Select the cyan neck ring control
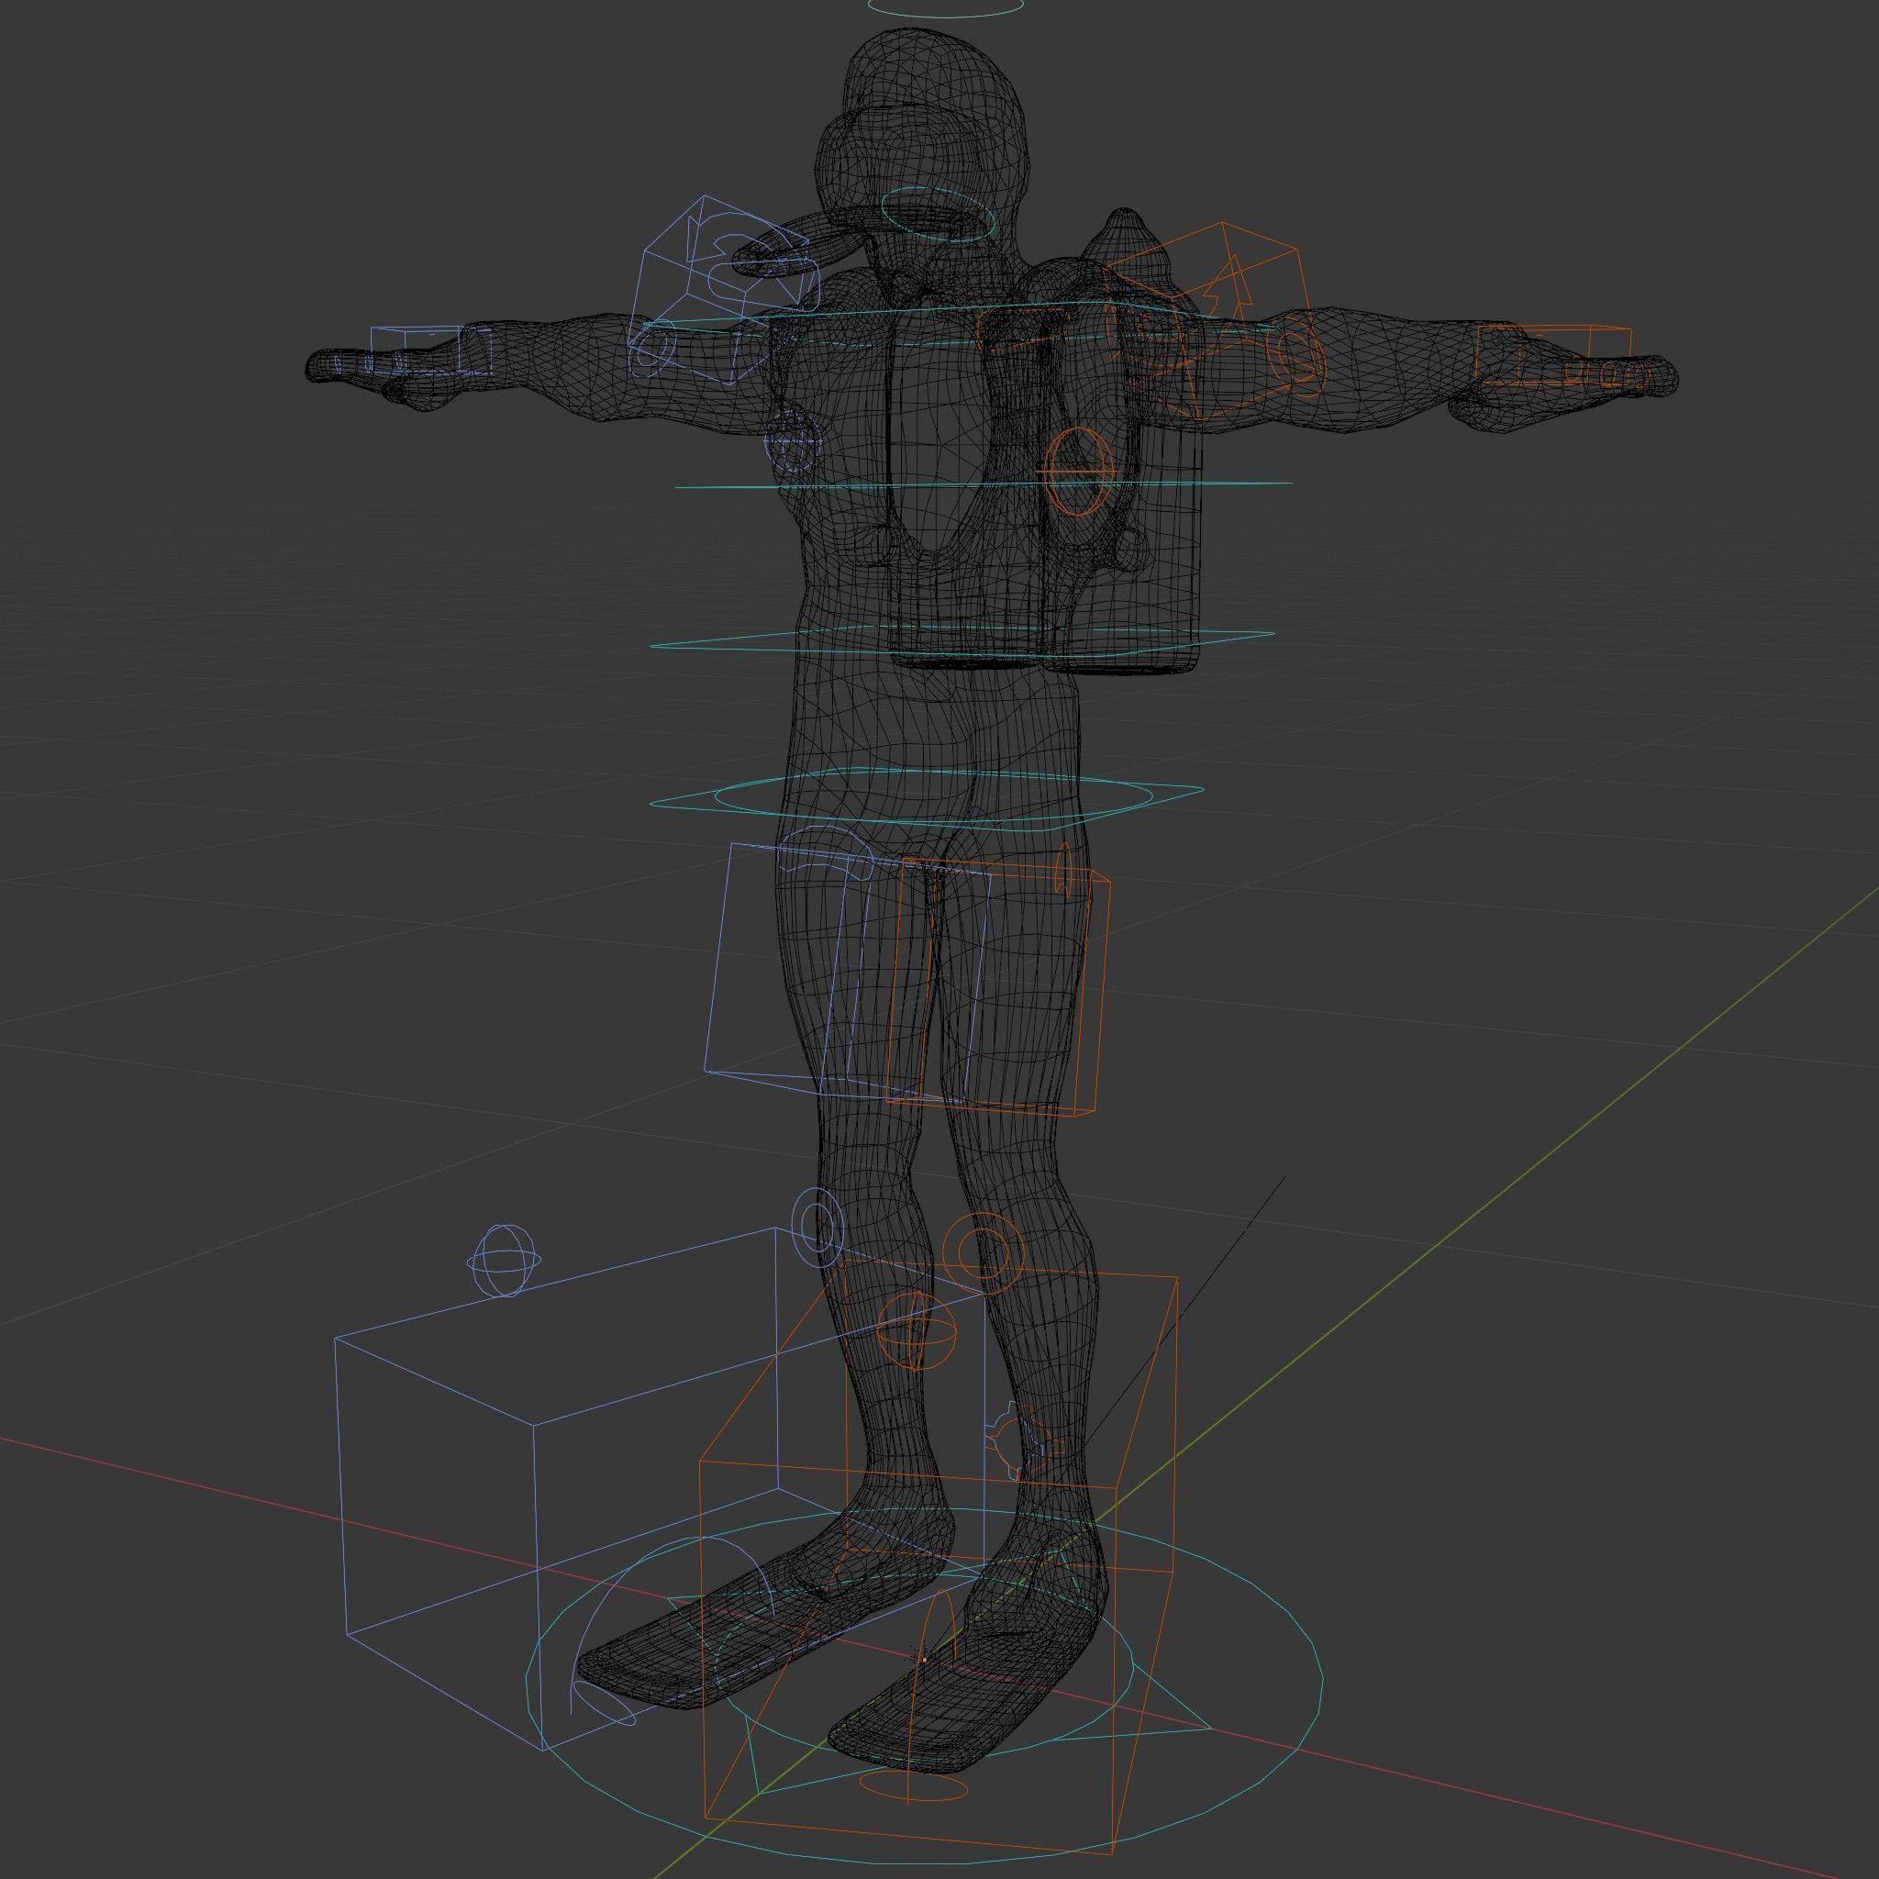Image resolution: width=1879 pixels, height=1879 pixels. [938, 214]
